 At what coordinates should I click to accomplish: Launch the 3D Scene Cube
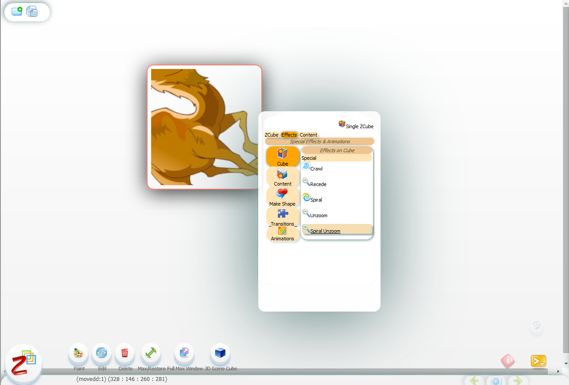[220, 353]
